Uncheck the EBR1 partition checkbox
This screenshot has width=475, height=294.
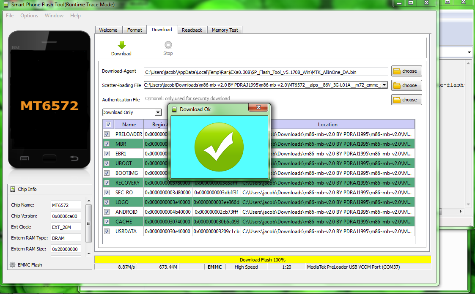point(107,153)
